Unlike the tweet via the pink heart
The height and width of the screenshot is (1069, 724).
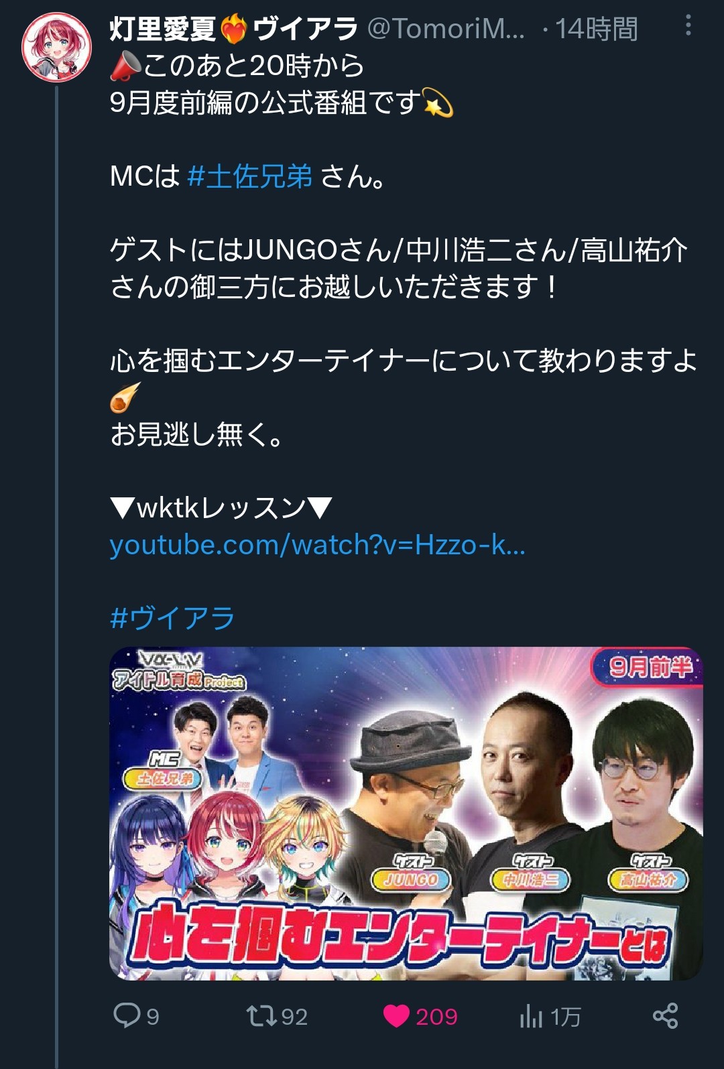coord(396,1016)
